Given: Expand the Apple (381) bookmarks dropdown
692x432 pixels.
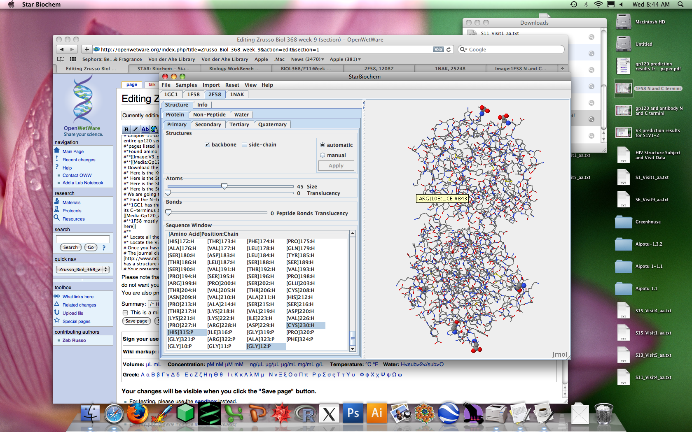Looking at the screenshot, I should [345, 59].
